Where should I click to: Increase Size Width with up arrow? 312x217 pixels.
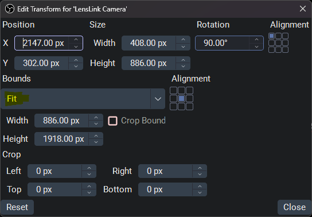click(183, 40)
